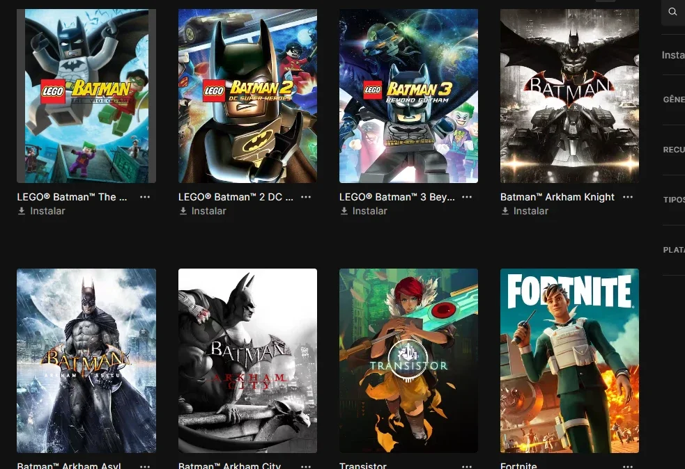Click download icon under LEGO Batman The Videogame
This screenshot has width=685, height=469.
click(x=22, y=211)
